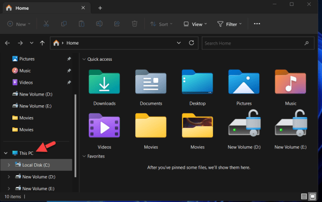Open Movies folder with picture preview
Viewport: 322px width, 202px height.
tap(197, 126)
